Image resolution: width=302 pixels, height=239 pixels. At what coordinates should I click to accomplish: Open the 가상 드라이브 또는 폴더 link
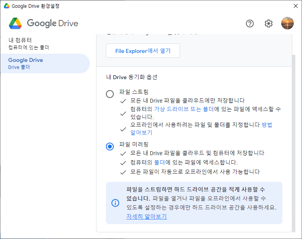[x=184, y=109]
